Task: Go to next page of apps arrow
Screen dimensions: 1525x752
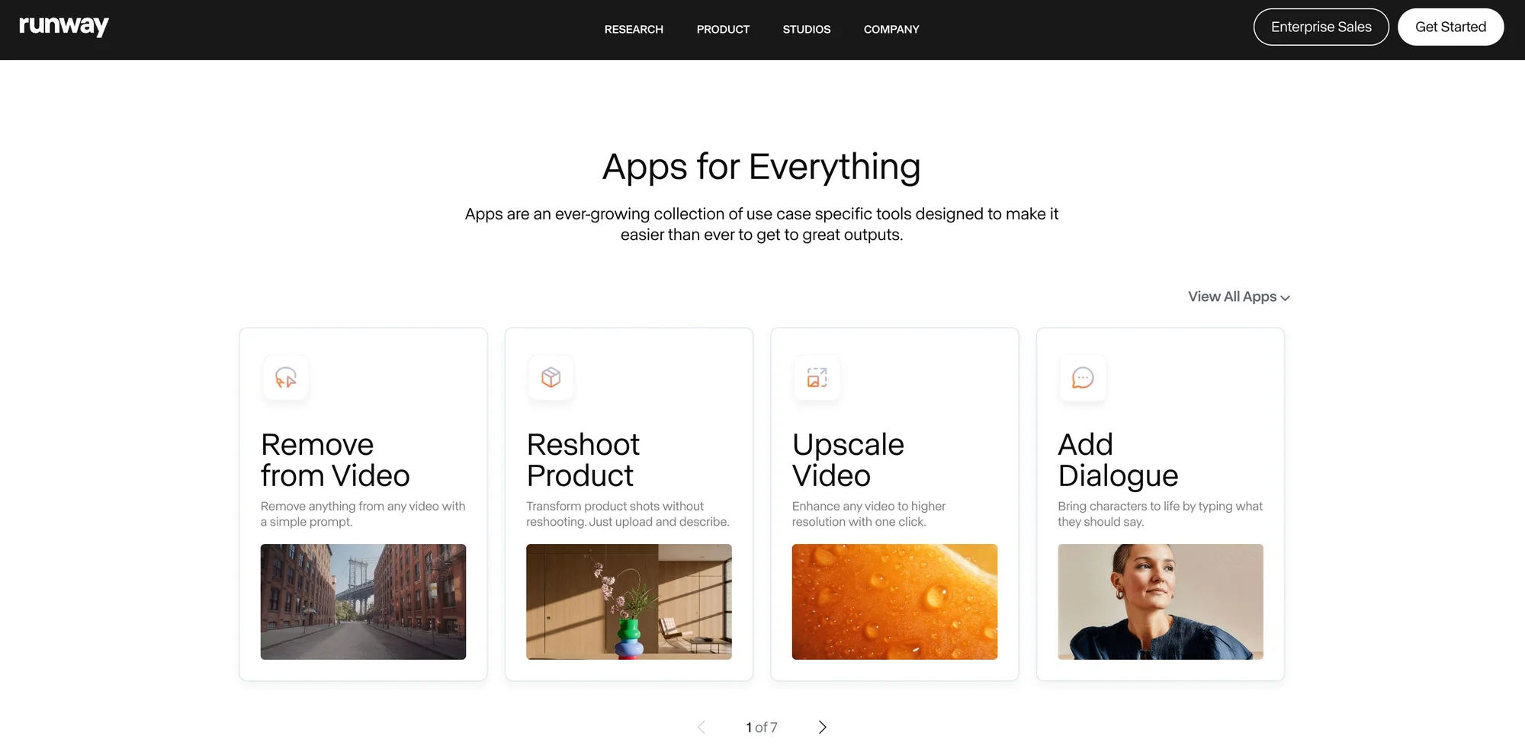Action: tap(822, 727)
